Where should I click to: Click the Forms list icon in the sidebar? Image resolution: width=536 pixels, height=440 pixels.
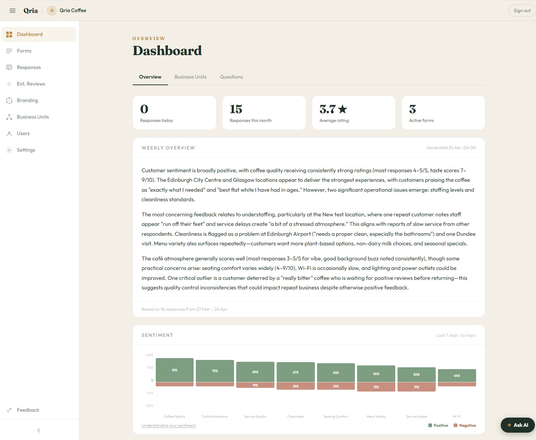9,51
